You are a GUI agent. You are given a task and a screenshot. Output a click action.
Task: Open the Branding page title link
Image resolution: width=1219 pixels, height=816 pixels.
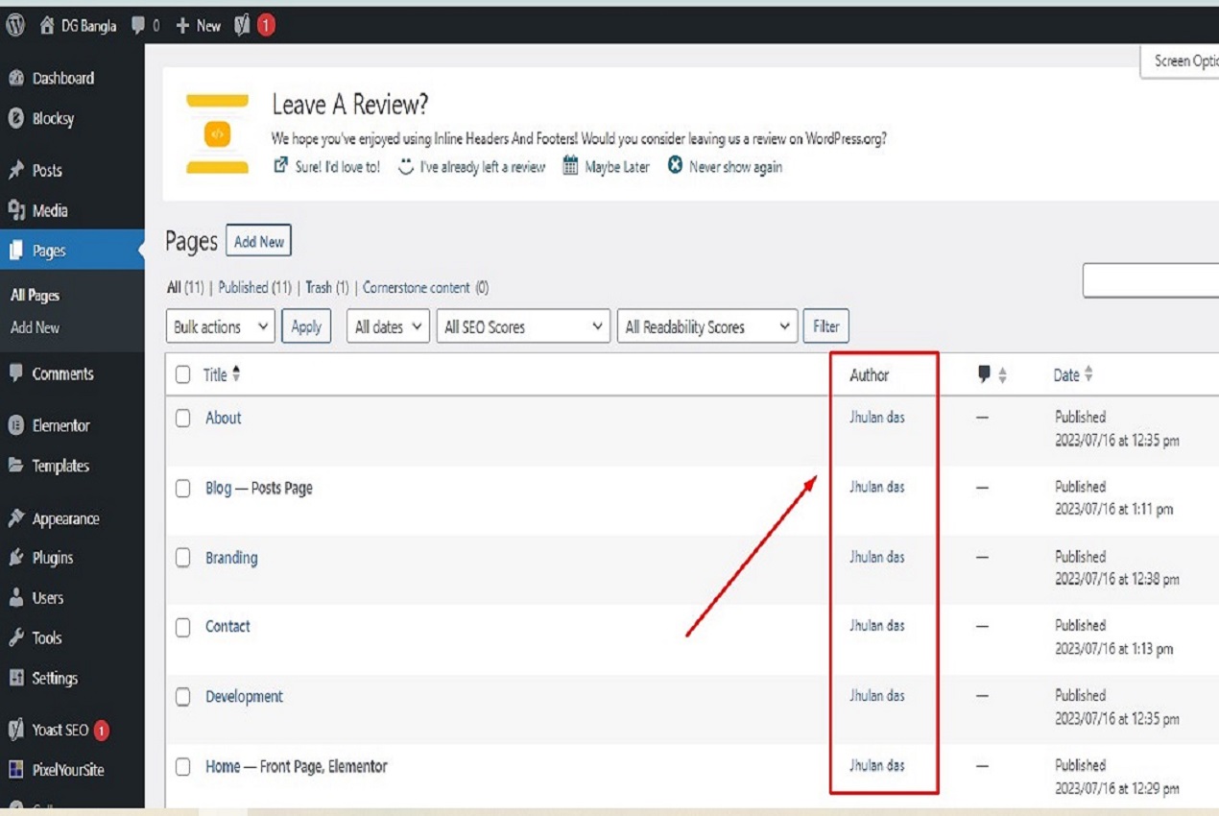[231, 558]
